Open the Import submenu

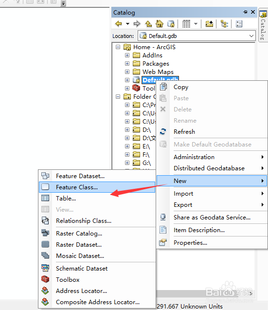tap(212, 194)
